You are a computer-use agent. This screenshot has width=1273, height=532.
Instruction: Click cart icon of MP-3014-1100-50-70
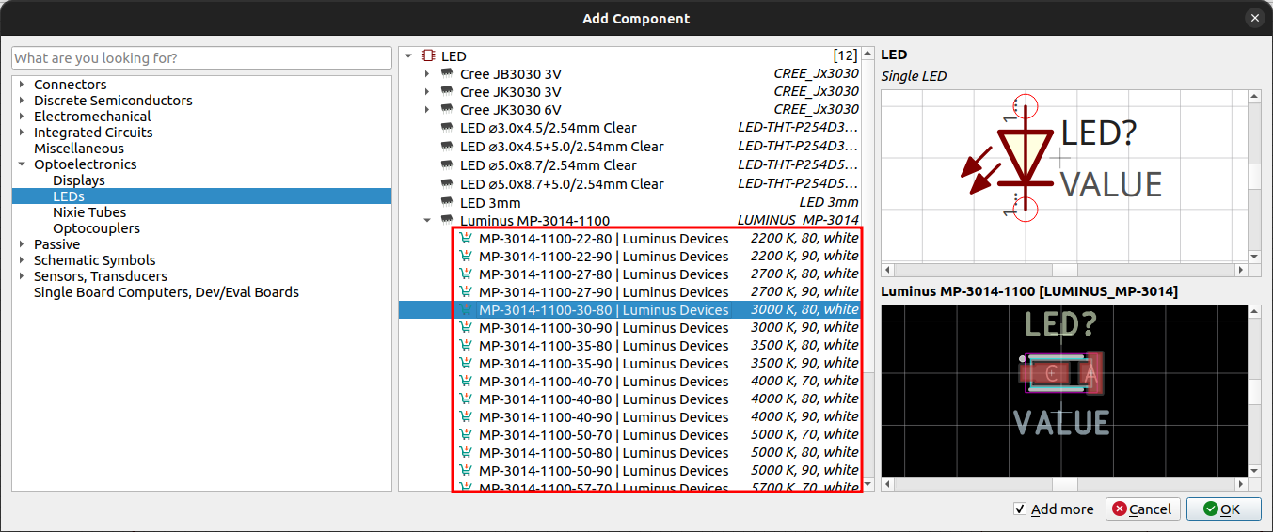tap(466, 435)
